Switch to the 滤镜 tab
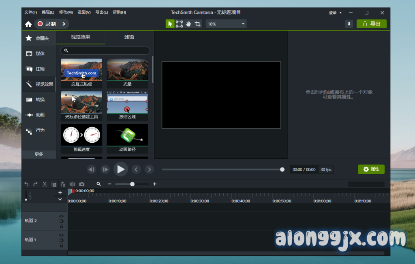 129,37
